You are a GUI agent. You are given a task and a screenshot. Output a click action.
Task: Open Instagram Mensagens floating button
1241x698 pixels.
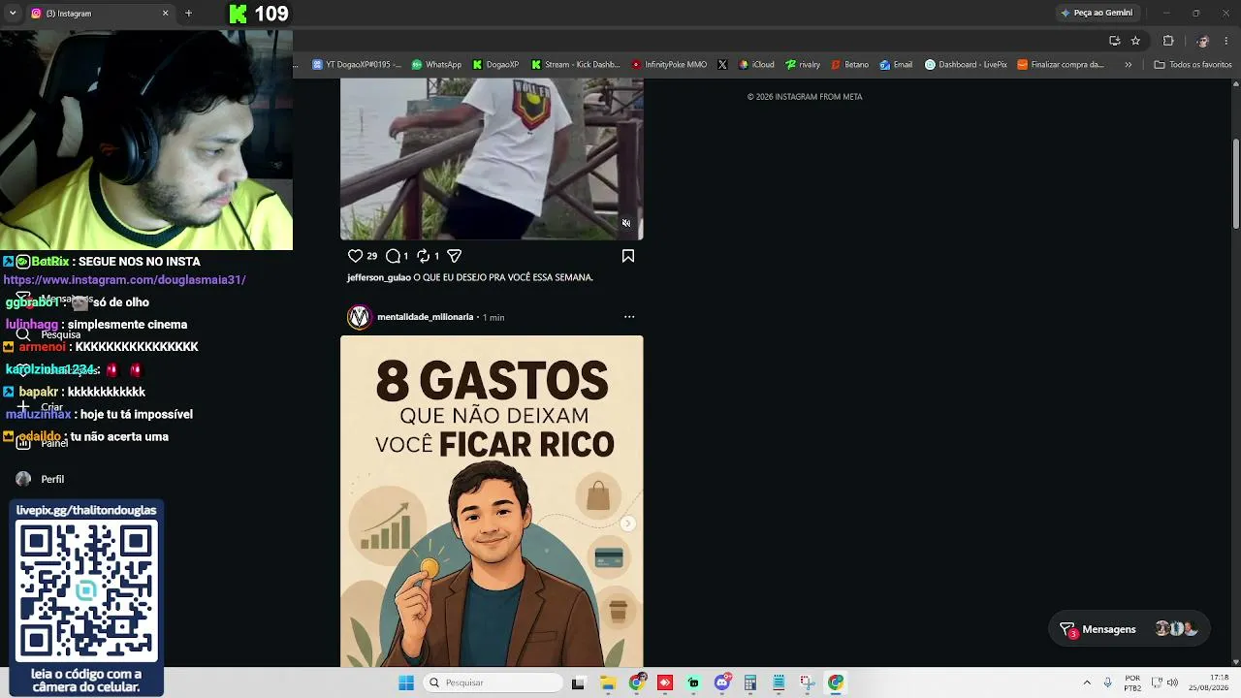point(1130,629)
